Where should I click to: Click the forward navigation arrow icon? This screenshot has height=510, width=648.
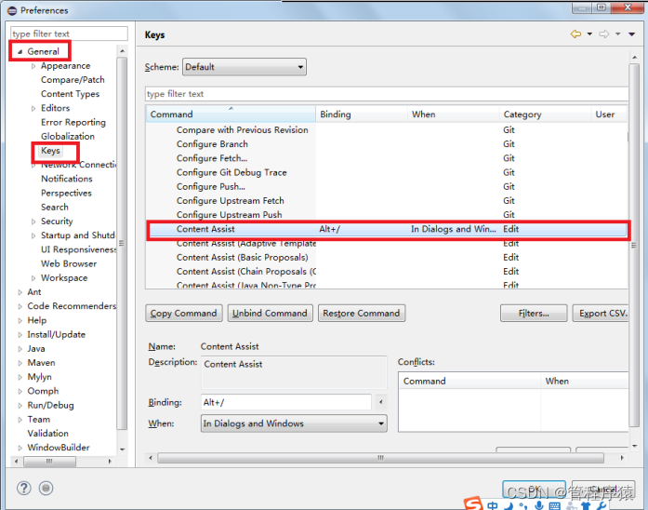pos(603,34)
